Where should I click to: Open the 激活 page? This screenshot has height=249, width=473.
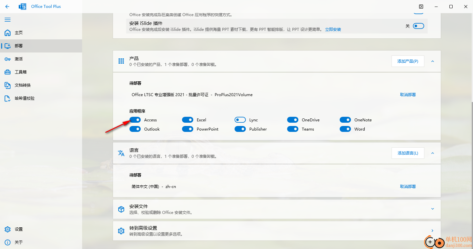pos(41,59)
